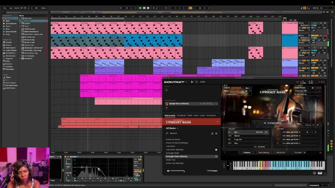Viewport: 335px width, 188px height.
Task: Toggle the Key map mode button
Action: coord(308,8)
